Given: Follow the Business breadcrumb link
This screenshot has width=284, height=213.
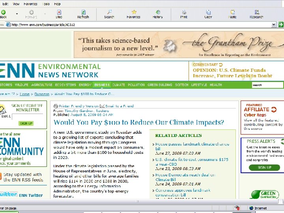Looking at the screenshot, I should pos(42,94).
